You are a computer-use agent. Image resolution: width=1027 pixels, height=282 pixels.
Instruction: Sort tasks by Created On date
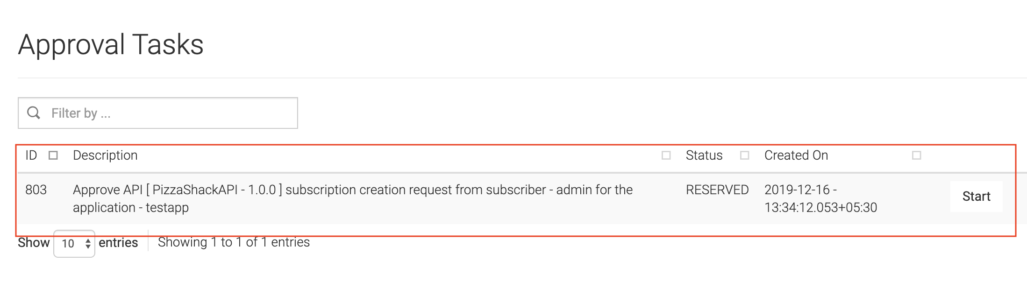796,155
